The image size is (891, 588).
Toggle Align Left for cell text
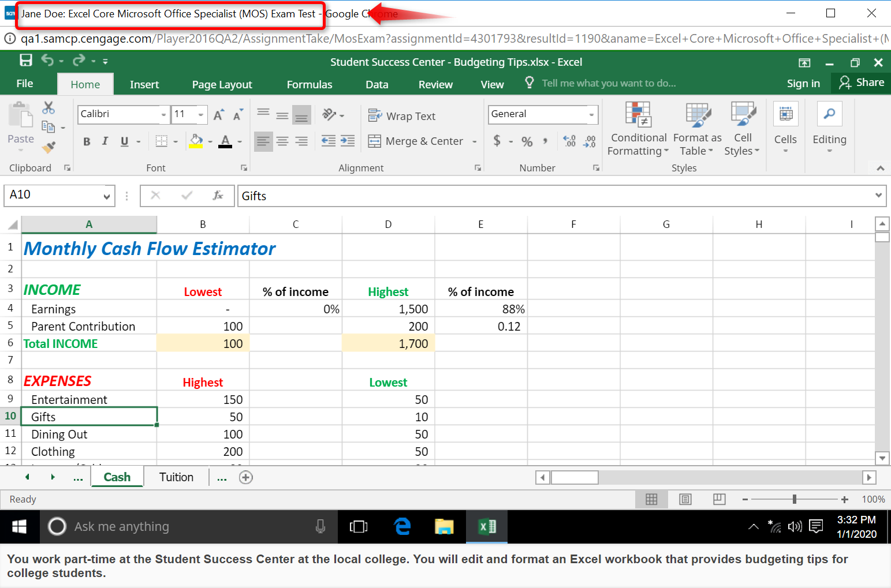(x=263, y=141)
